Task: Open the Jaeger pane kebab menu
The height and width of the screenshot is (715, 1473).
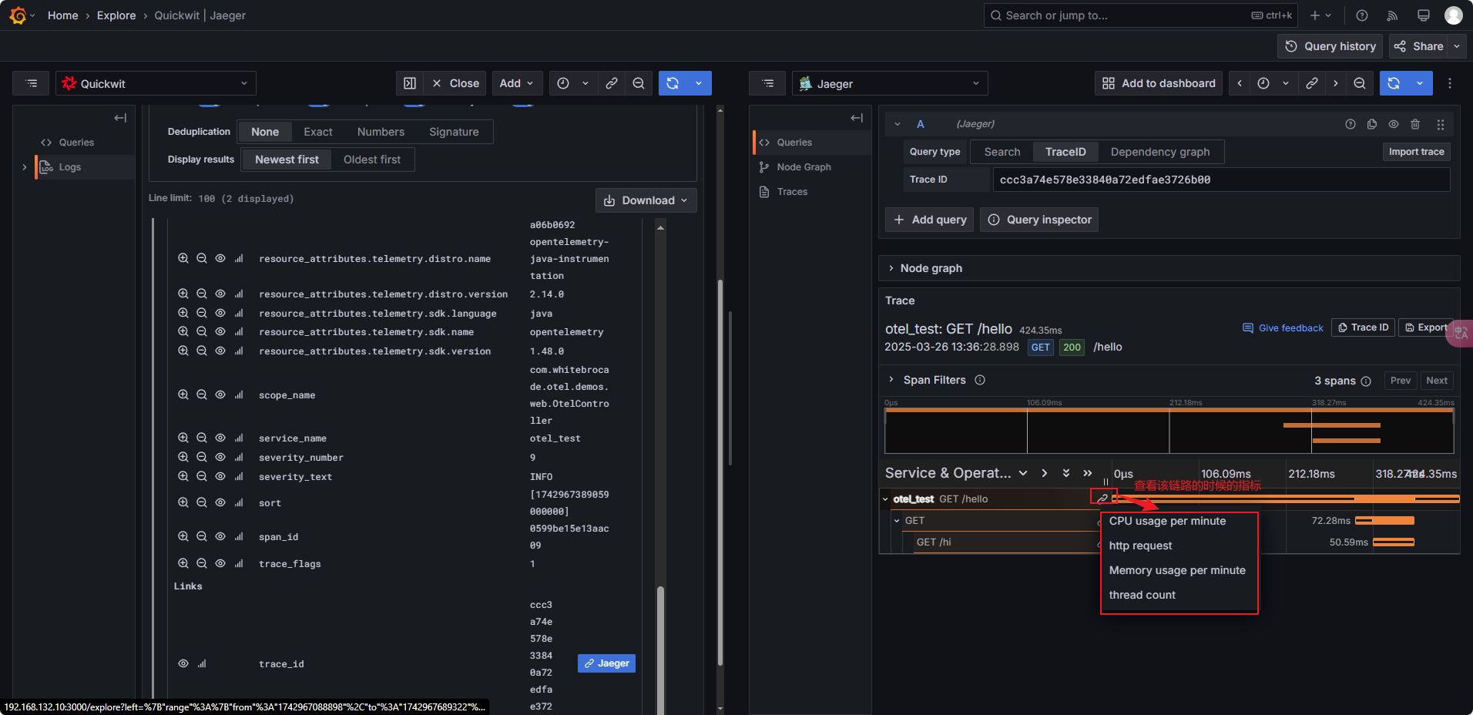Action: [x=1450, y=83]
